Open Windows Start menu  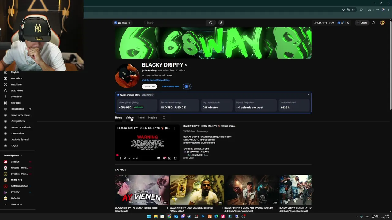click(x=149, y=216)
